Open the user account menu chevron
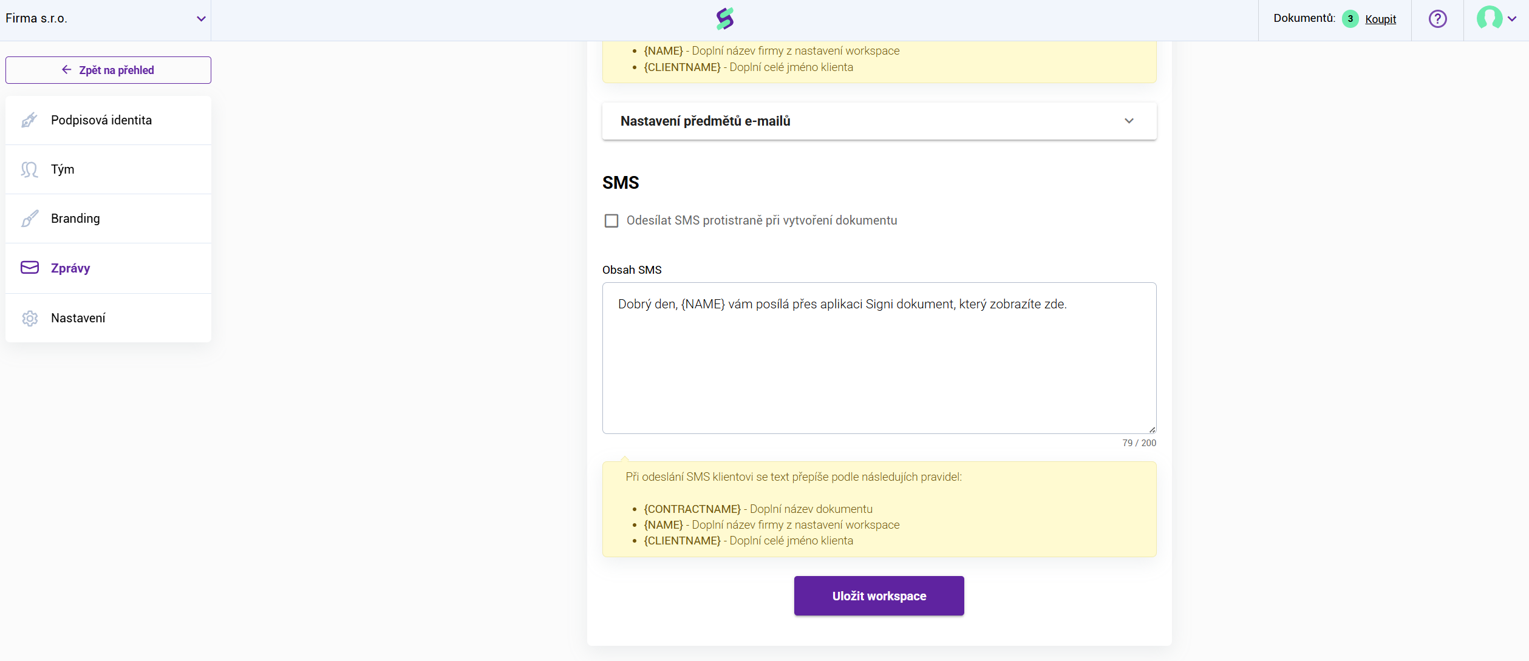The width and height of the screenshot is (1529, 661). click(1512, 19)
